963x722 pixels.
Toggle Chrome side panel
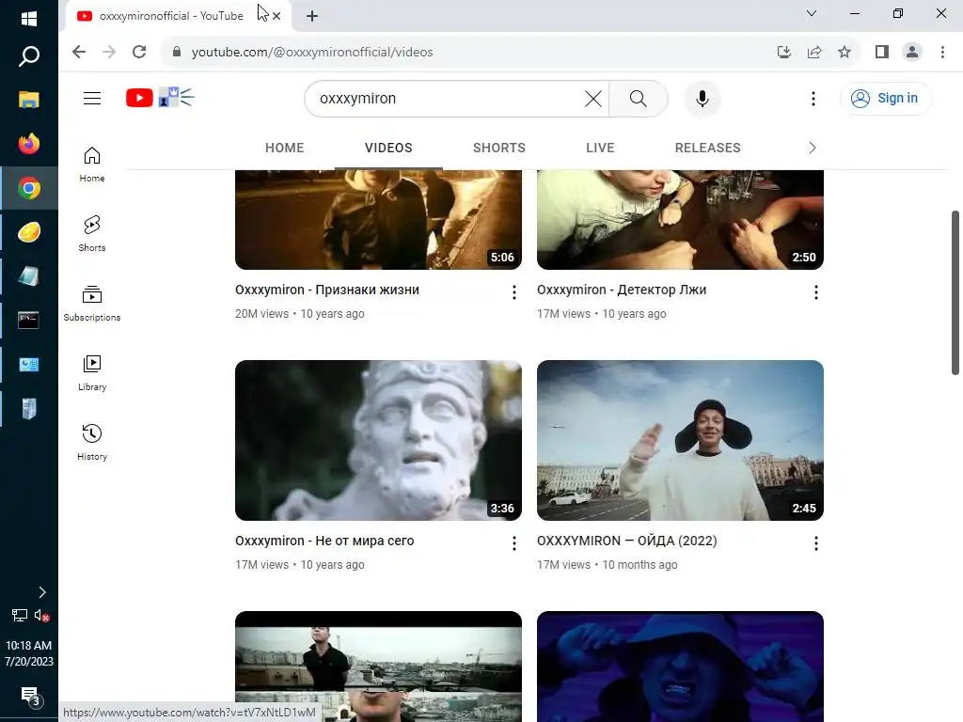click(x=882, y=53)
